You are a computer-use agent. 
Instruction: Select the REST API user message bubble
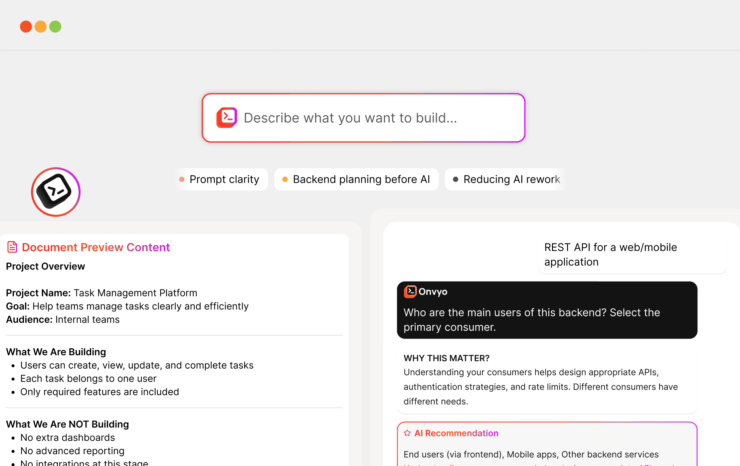click(x=632, y=255)
